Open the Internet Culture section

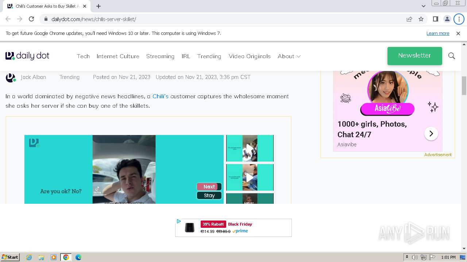click(118, 56)
